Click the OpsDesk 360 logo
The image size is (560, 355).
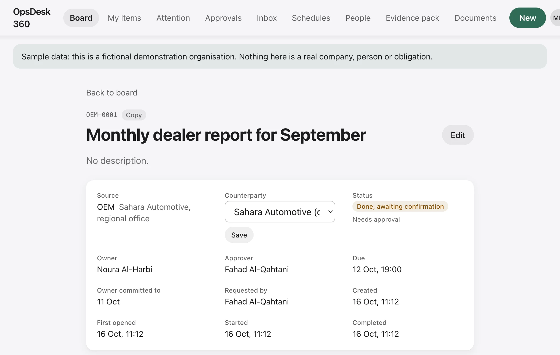point(32,18)
